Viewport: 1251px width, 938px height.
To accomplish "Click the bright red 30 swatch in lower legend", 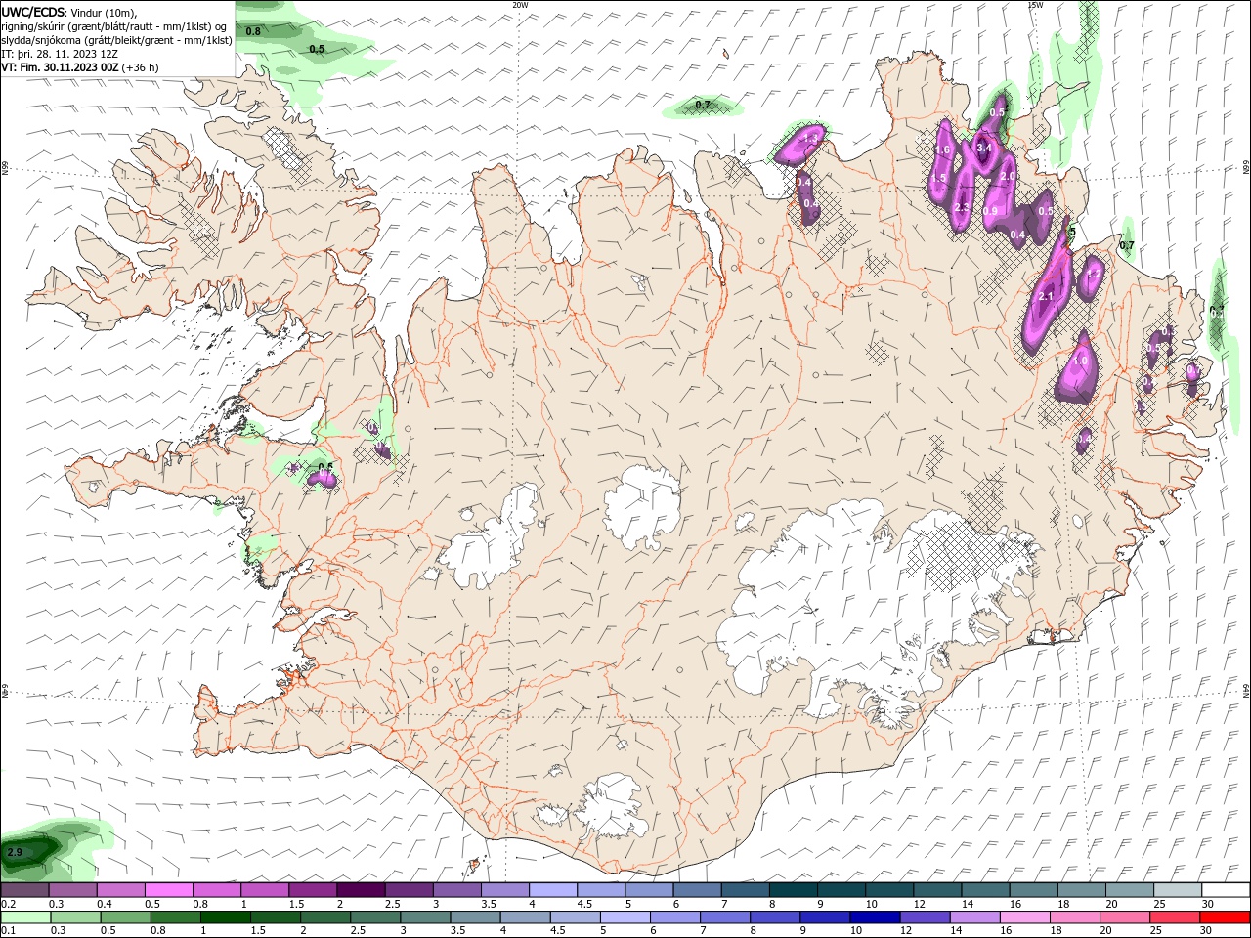I will [x=1225, y=917].
